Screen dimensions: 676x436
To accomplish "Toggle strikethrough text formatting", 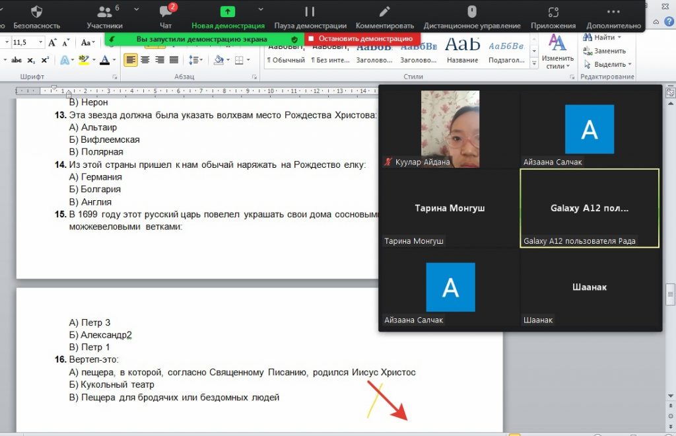I will coord(15,60).
